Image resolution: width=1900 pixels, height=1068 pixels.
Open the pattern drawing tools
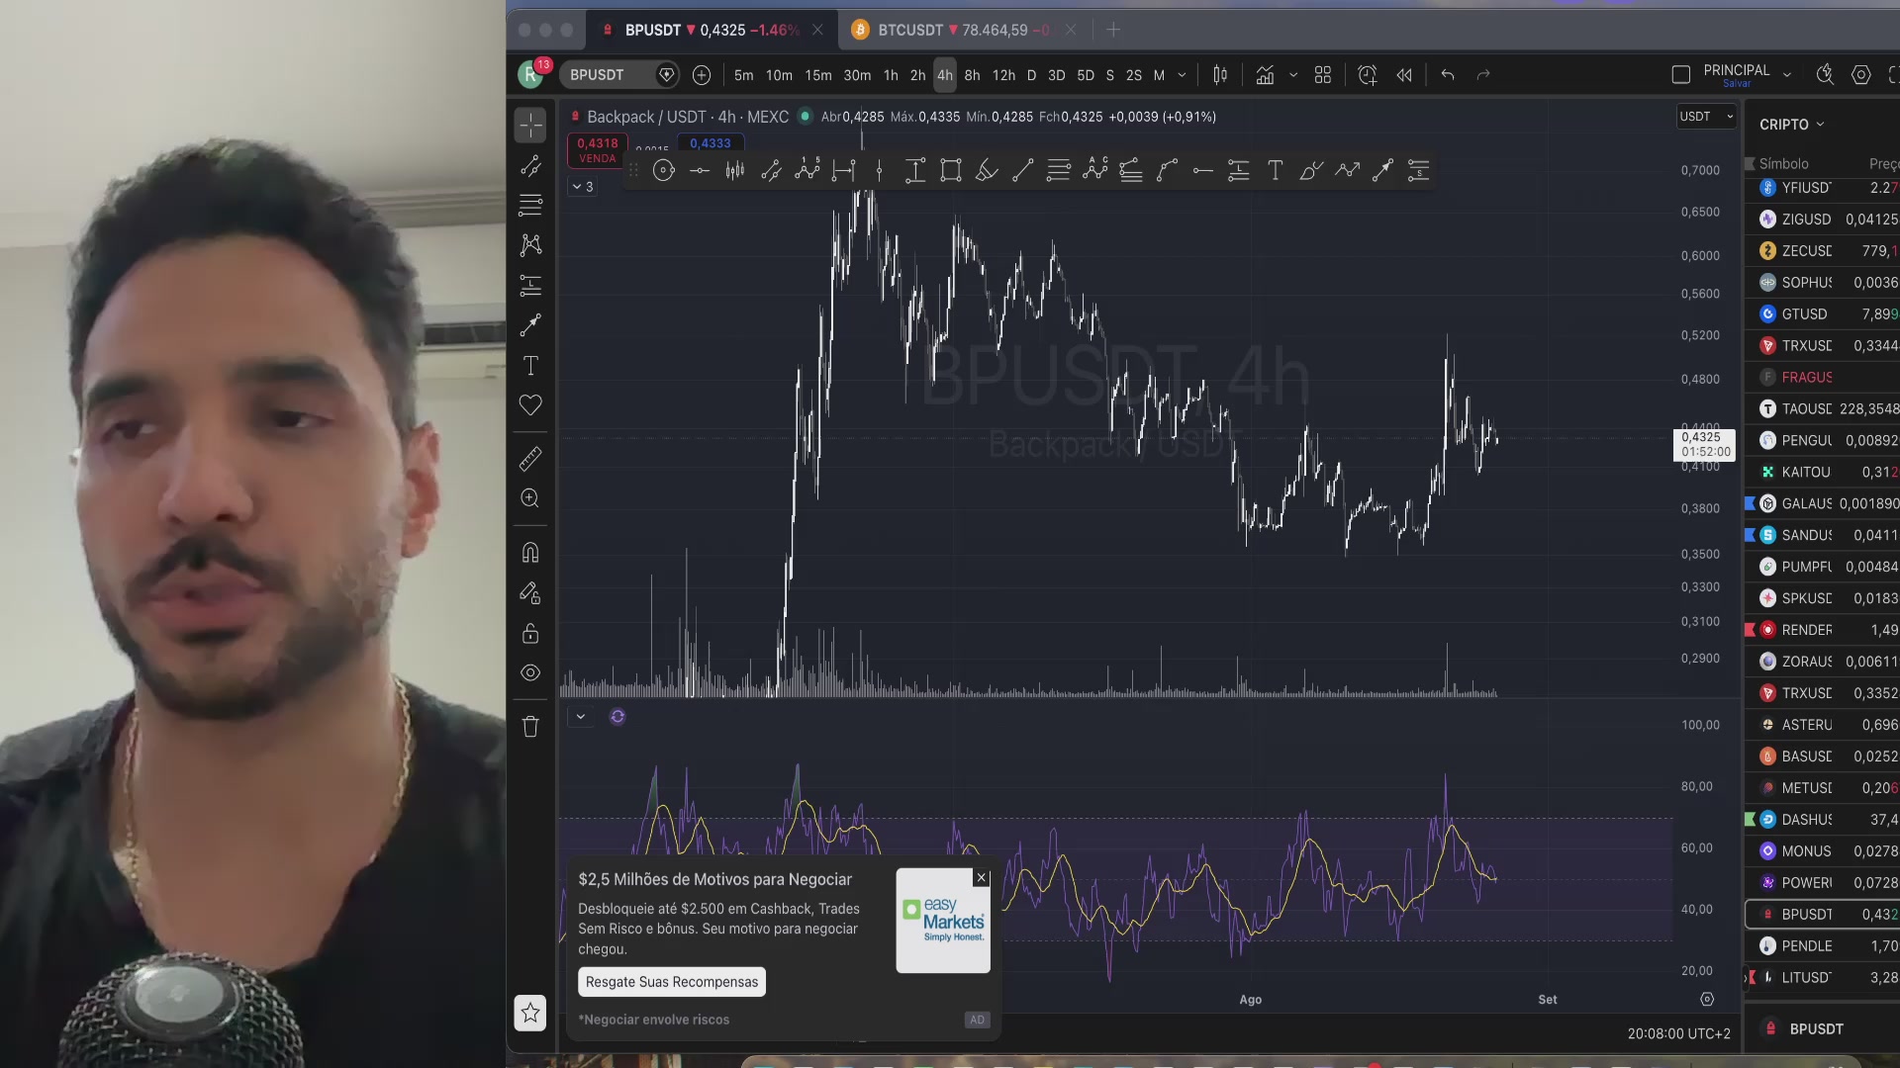point(530,245)
